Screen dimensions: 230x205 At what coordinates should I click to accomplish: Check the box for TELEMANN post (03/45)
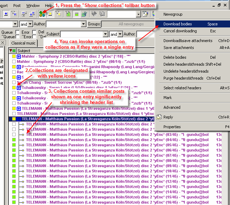[14, 135]
